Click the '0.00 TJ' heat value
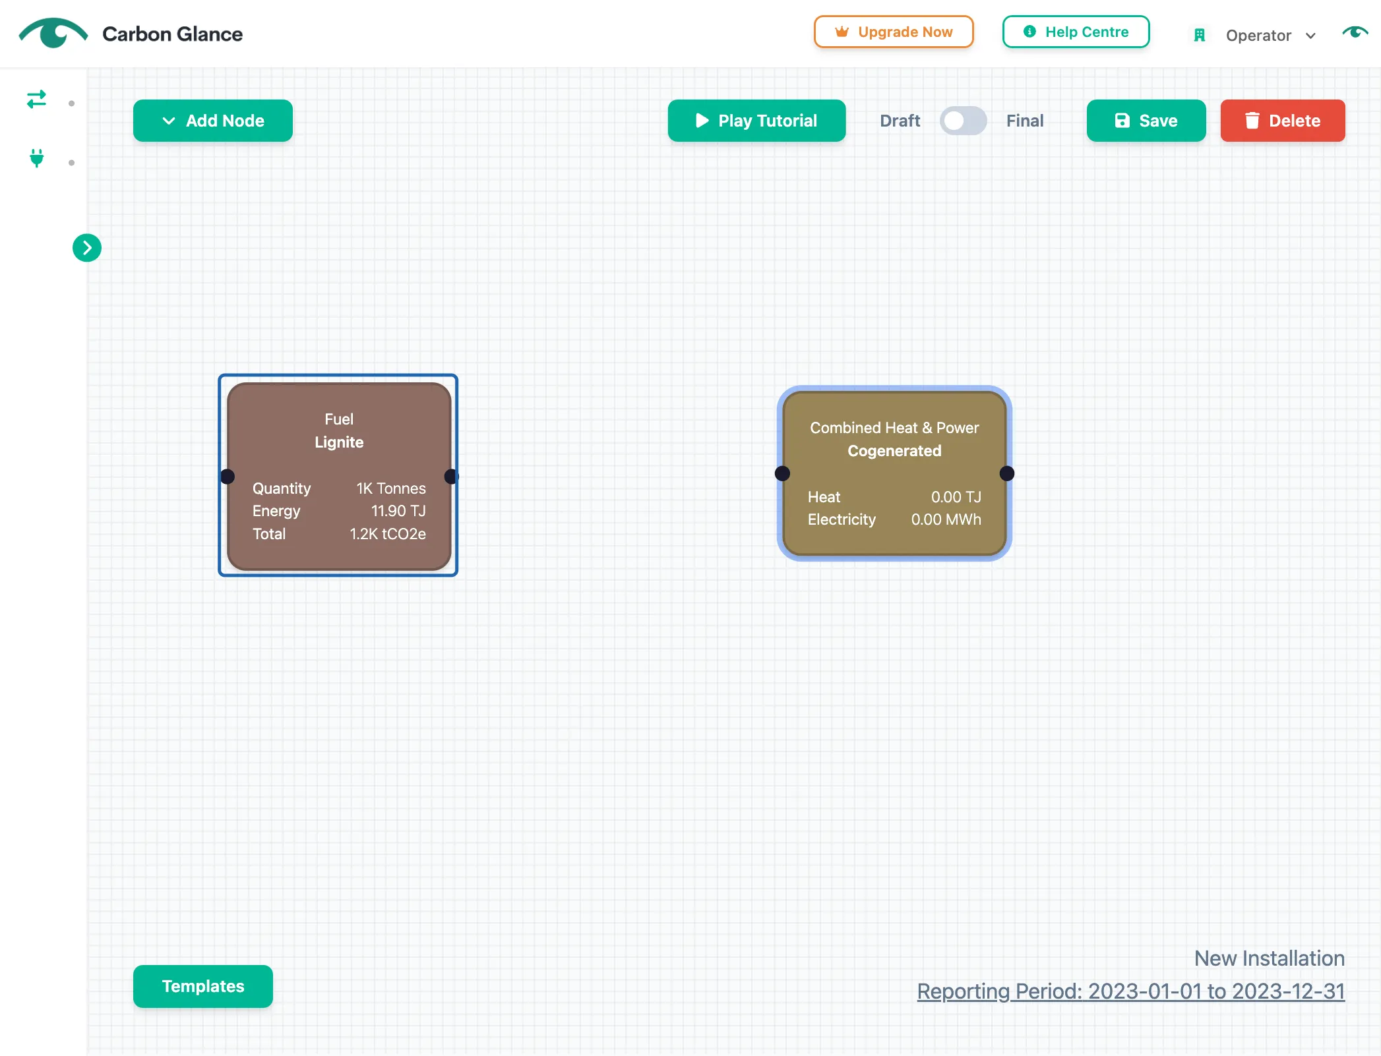This screenshot has width=1381, height=1056. (956, 497)
